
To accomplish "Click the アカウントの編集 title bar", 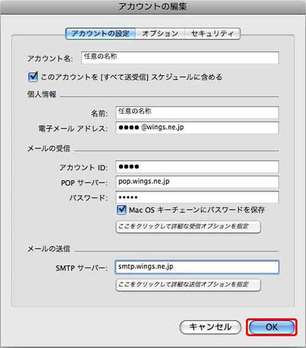I will [x=153, y=7].
